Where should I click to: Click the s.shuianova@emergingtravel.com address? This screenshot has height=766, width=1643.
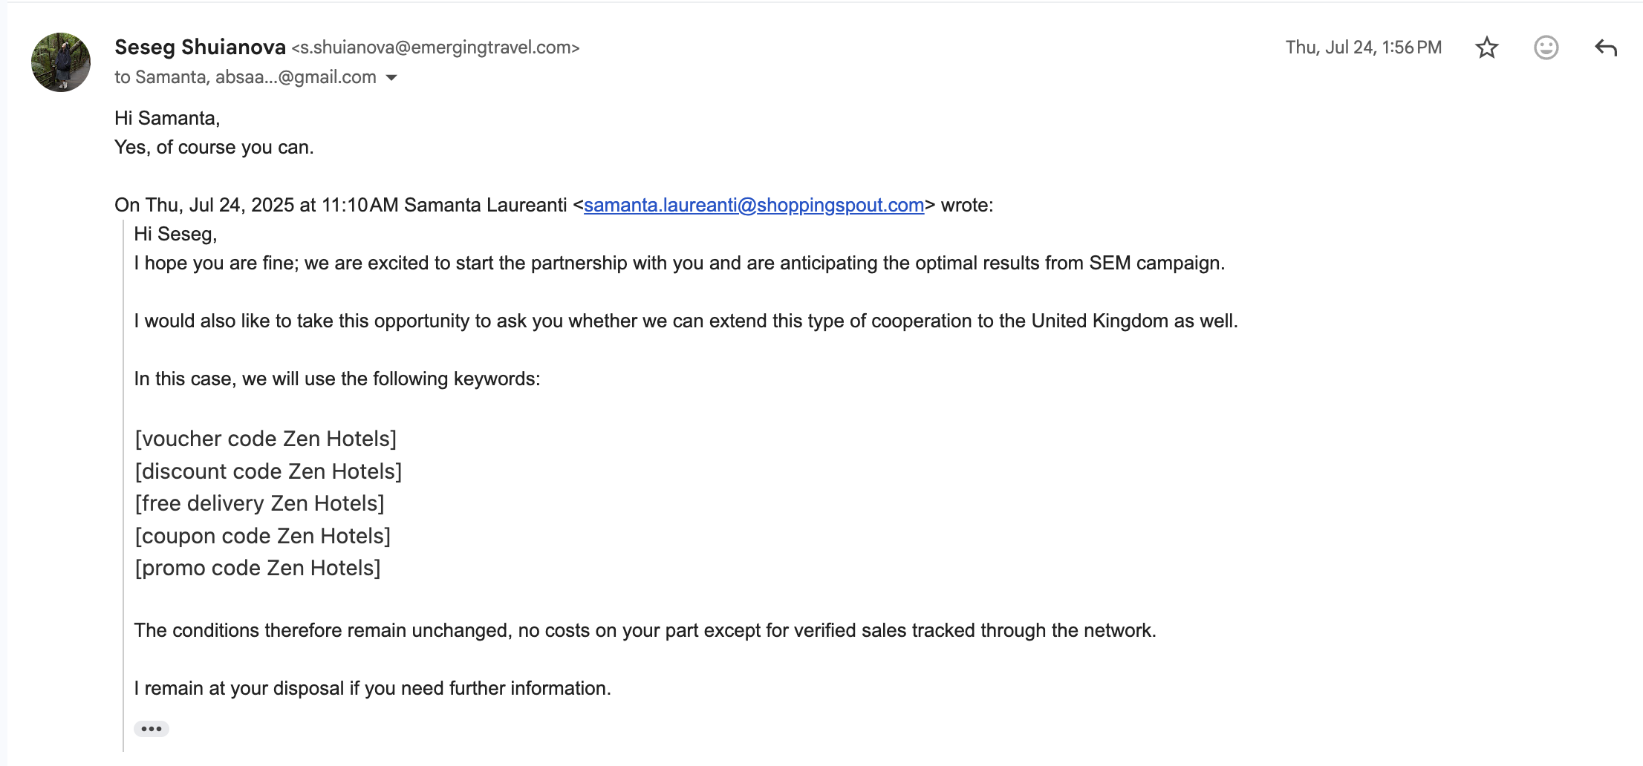pos(435,48)
